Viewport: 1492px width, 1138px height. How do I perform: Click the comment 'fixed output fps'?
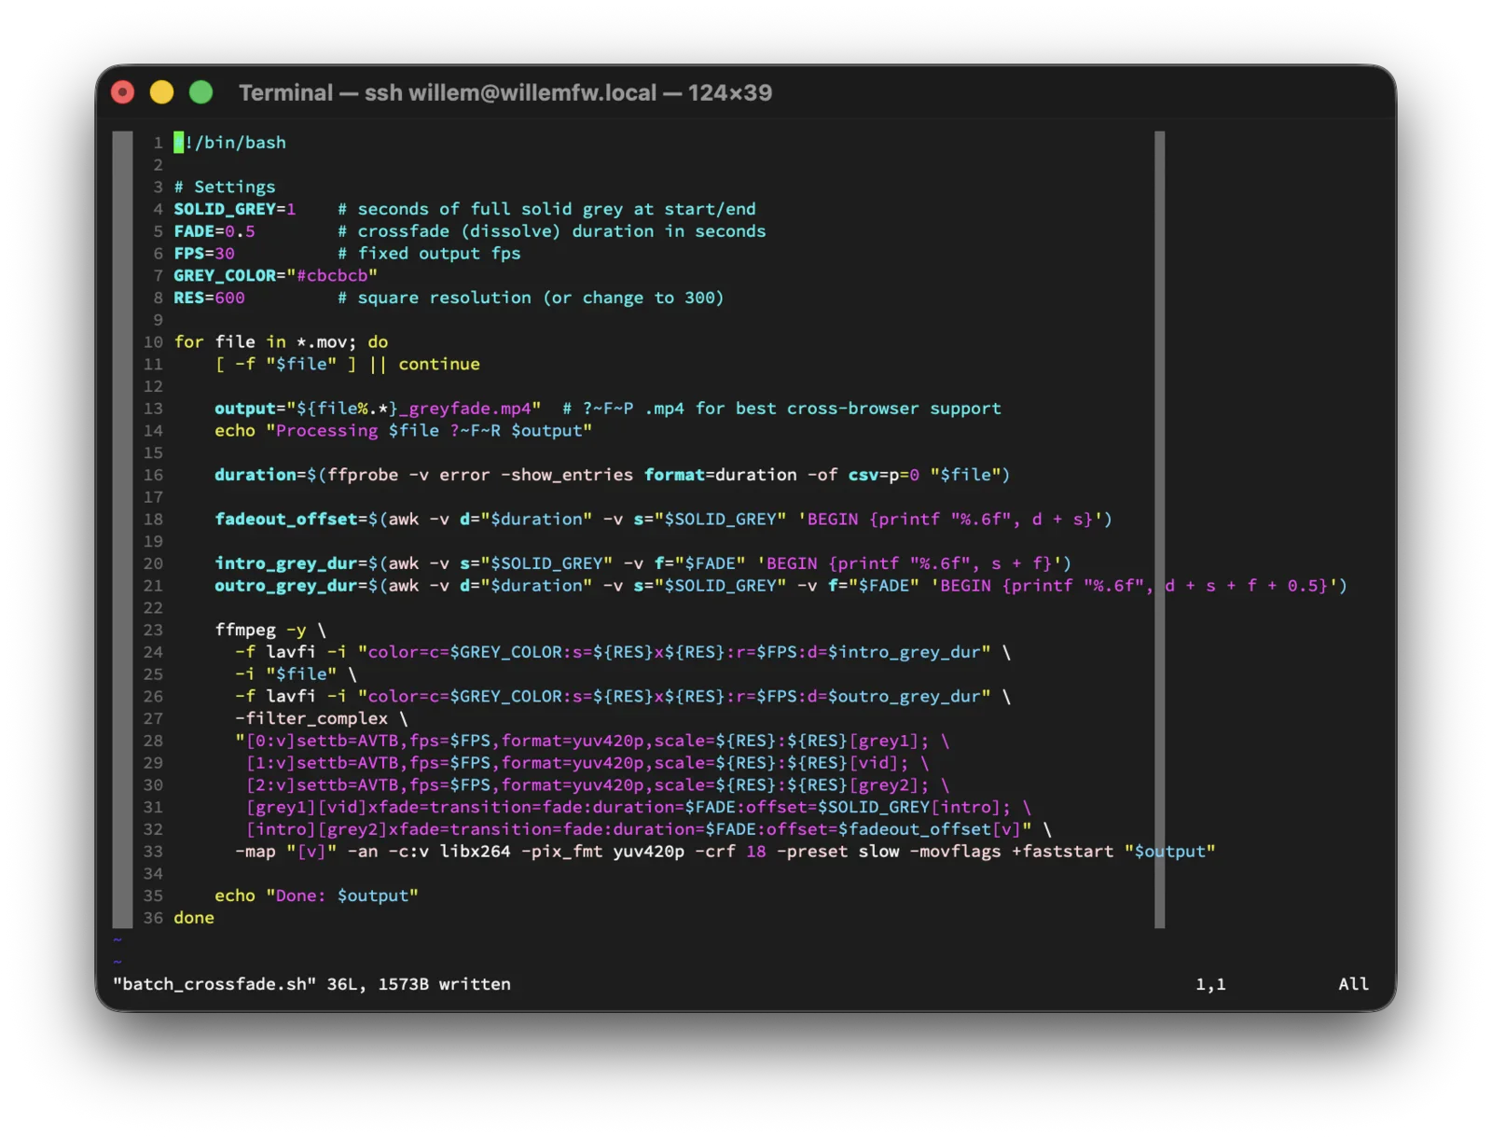click(439, 254)
